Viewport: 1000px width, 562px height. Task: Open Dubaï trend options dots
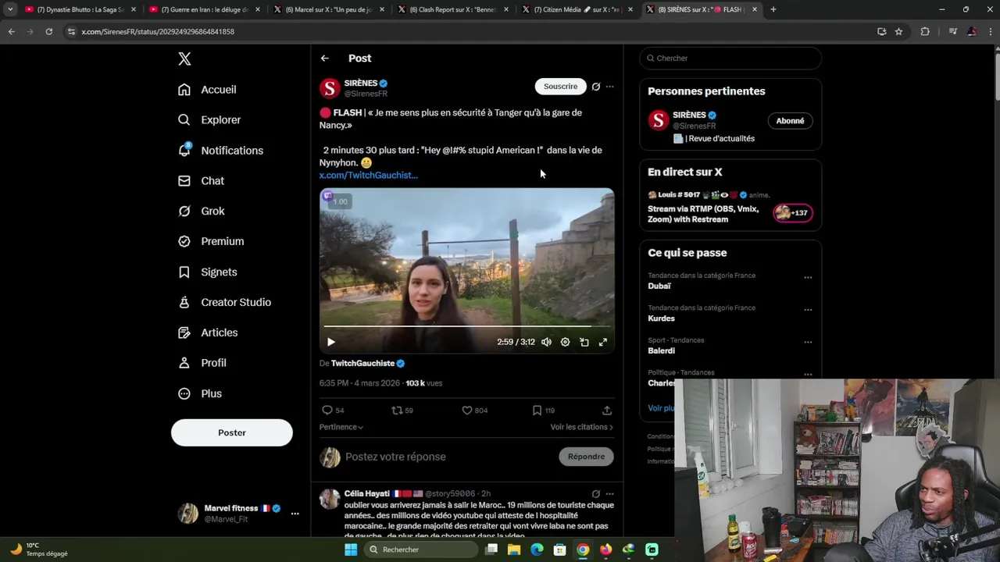click(x=808, y=278)
